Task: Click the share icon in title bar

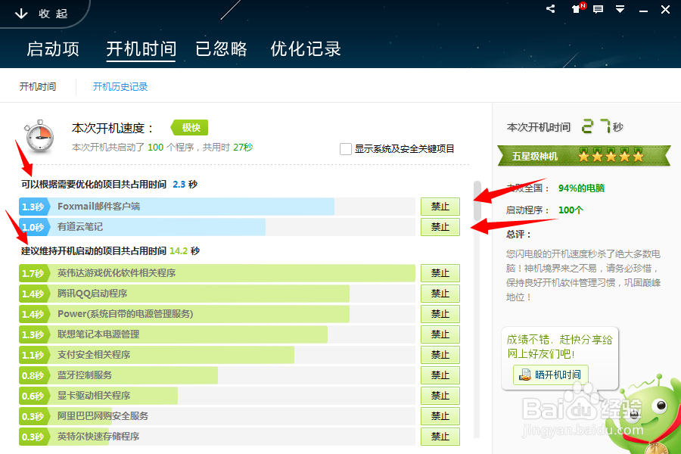Action: pyautogui.click(x=551, y=8)
